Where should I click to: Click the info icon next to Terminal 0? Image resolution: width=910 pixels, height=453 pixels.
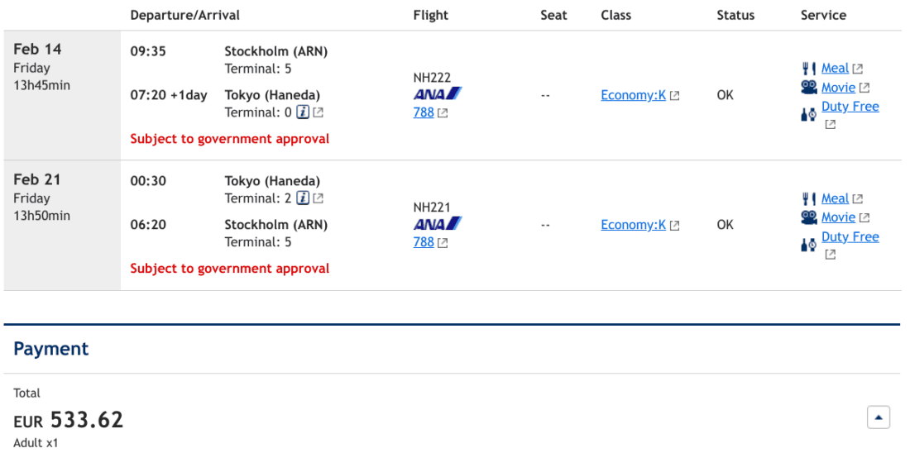303,112
